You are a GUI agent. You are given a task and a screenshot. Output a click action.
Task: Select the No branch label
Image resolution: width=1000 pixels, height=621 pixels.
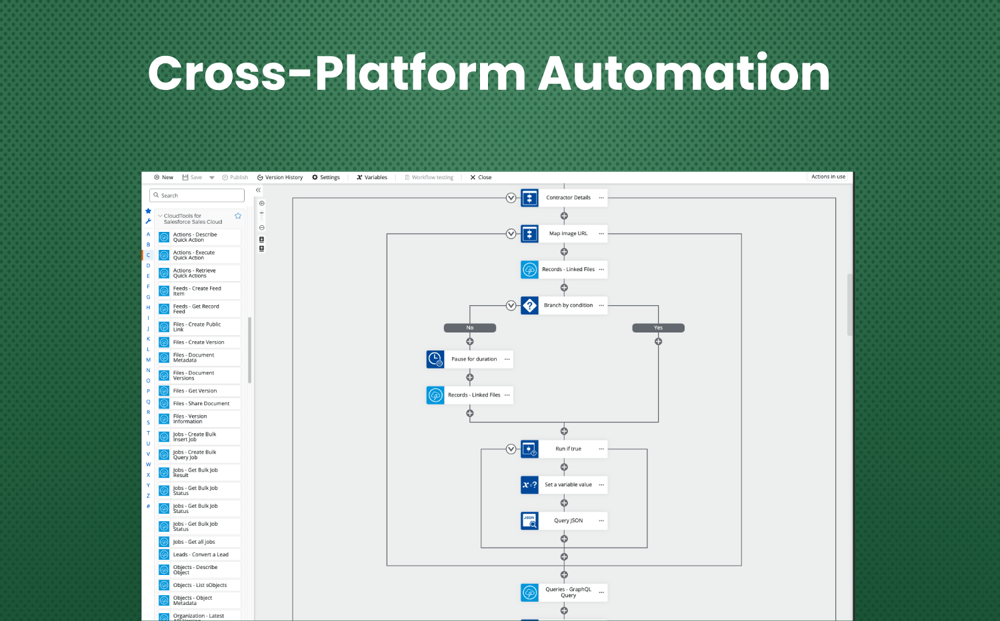(470, 327)
